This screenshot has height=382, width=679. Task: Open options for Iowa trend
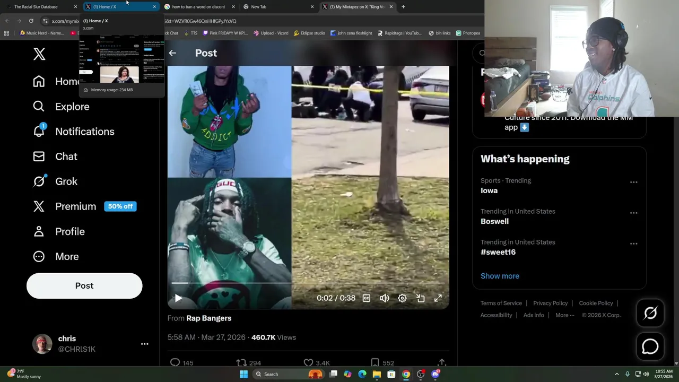(633, 182)
